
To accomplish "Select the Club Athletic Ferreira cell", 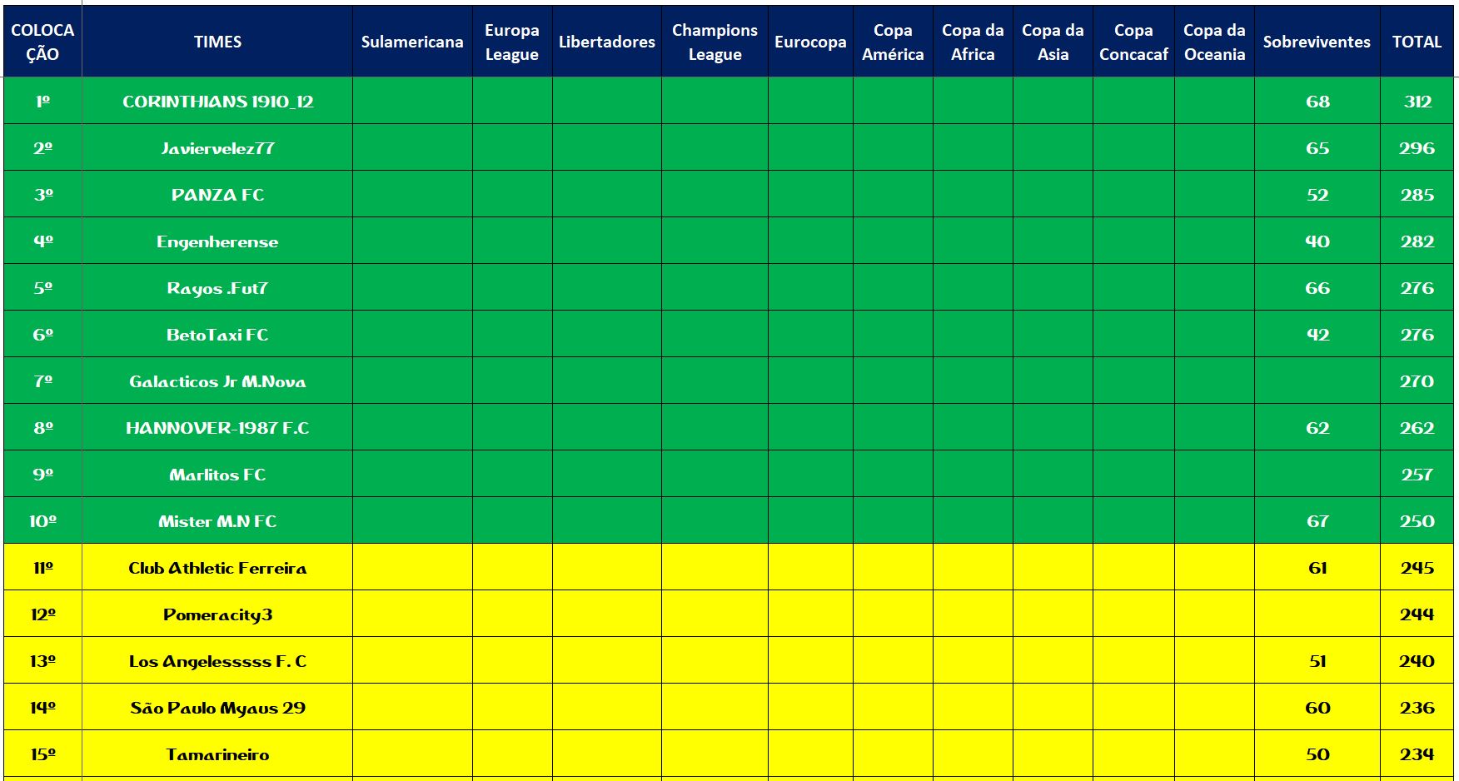I will coord(217,568).
